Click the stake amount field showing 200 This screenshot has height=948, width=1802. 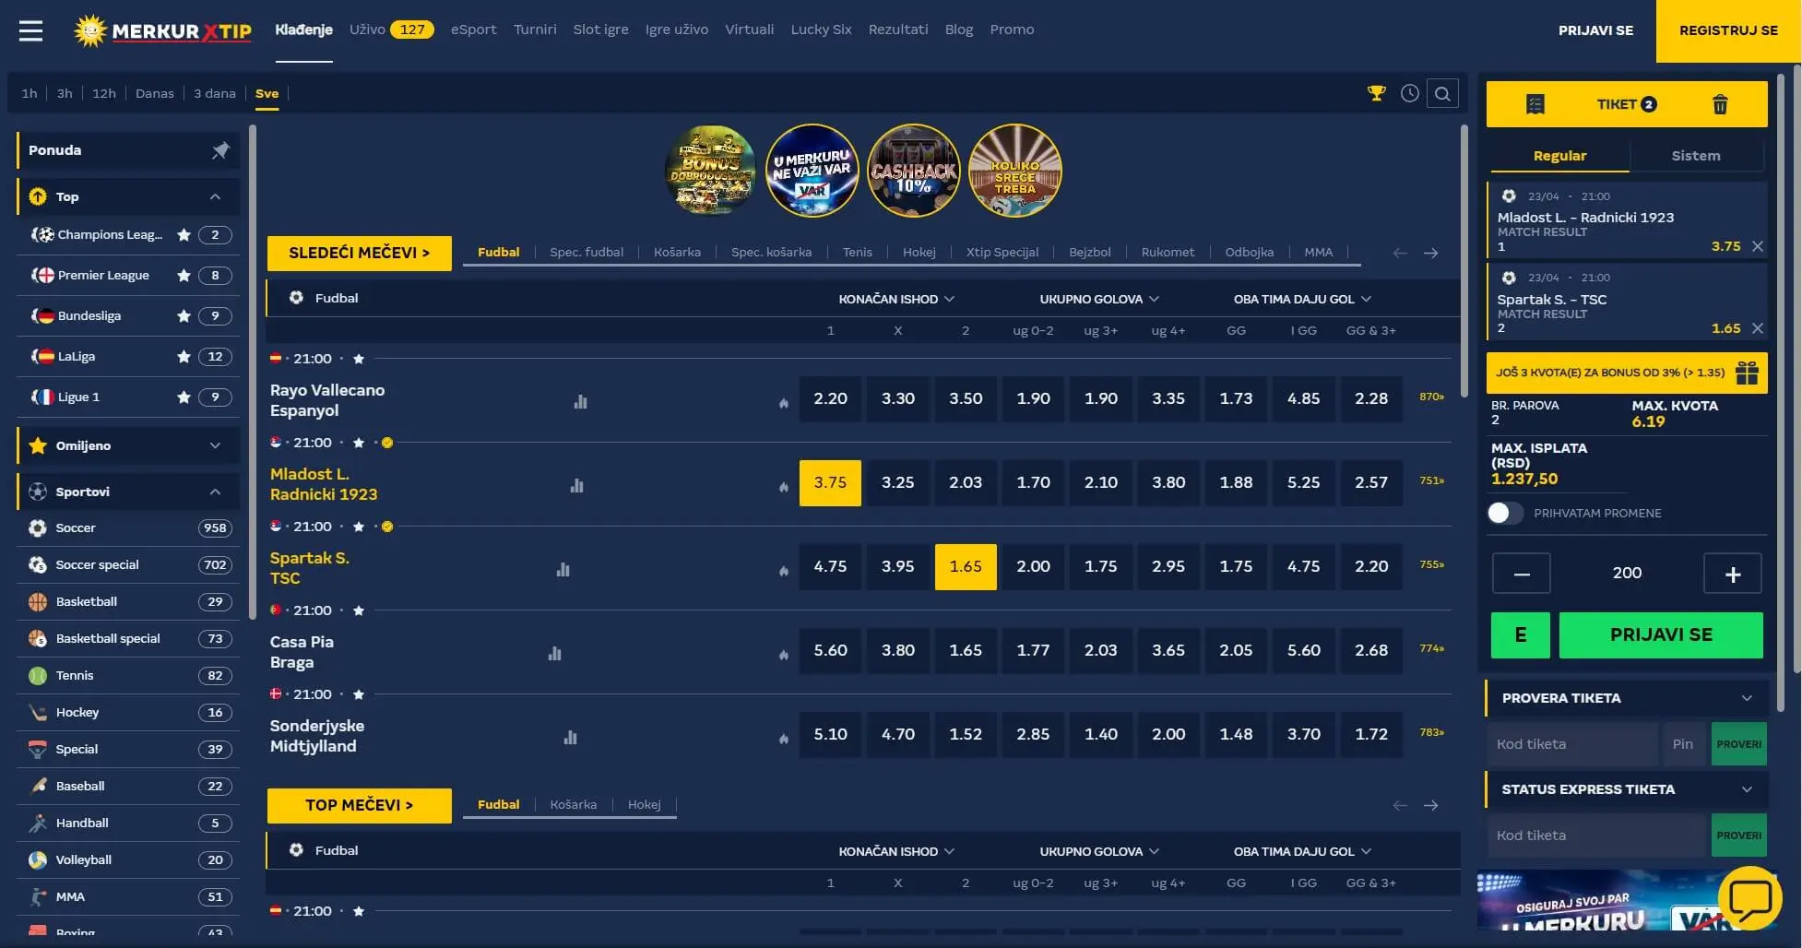1627,574
